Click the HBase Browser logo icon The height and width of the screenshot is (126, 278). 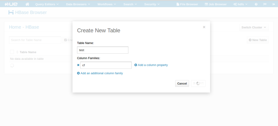11,13
